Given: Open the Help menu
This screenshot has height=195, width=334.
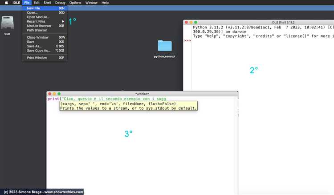Looking at the screenshot, I should [x=105, y=3].
